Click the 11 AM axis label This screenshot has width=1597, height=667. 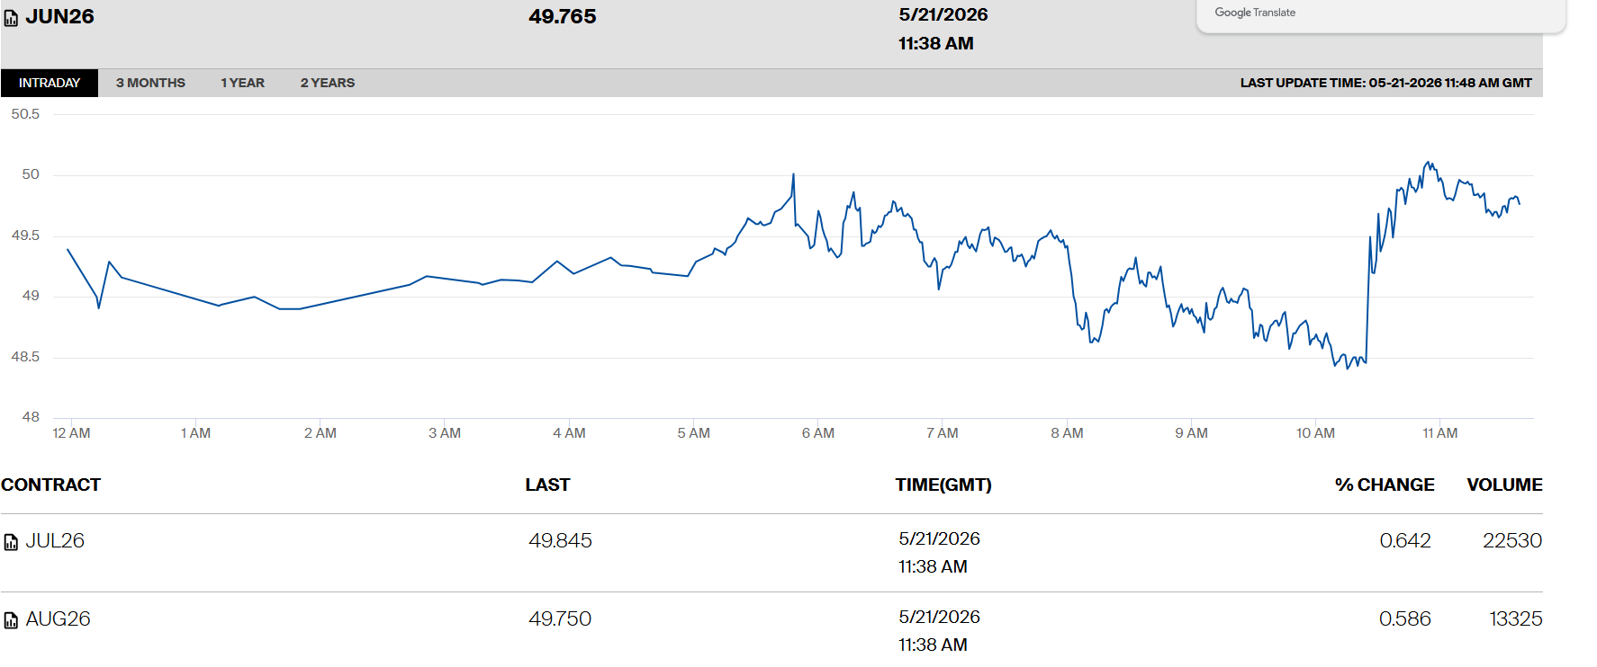tap(1439, 433)
